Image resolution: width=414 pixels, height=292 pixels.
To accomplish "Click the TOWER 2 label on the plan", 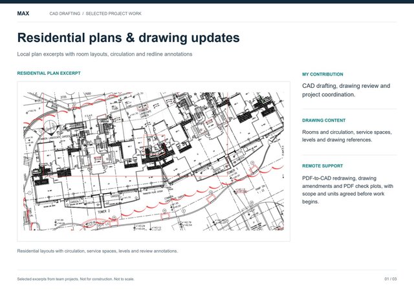I will tap(103, 212).
